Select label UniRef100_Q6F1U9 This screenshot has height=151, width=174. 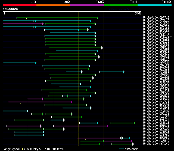[156, 129]
